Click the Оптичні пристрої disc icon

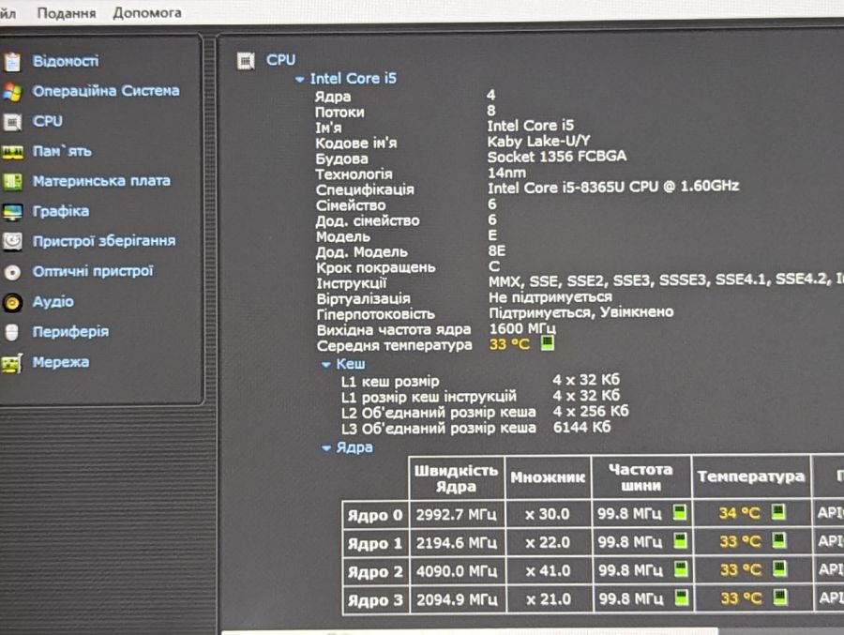[12, 273]
